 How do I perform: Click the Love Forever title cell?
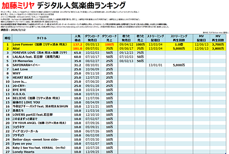[x=42, y=44]
